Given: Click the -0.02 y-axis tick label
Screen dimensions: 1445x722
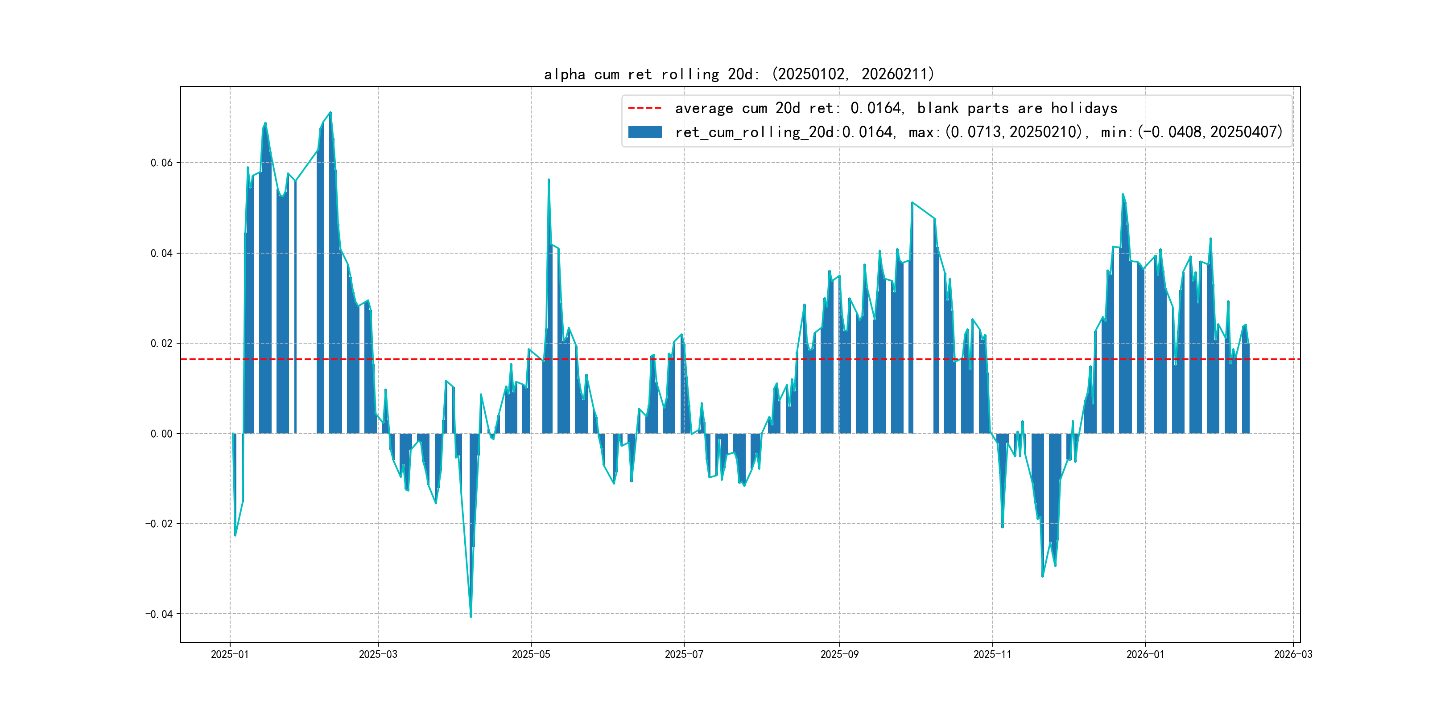Looking at the screenshot, I should (159, 524).
